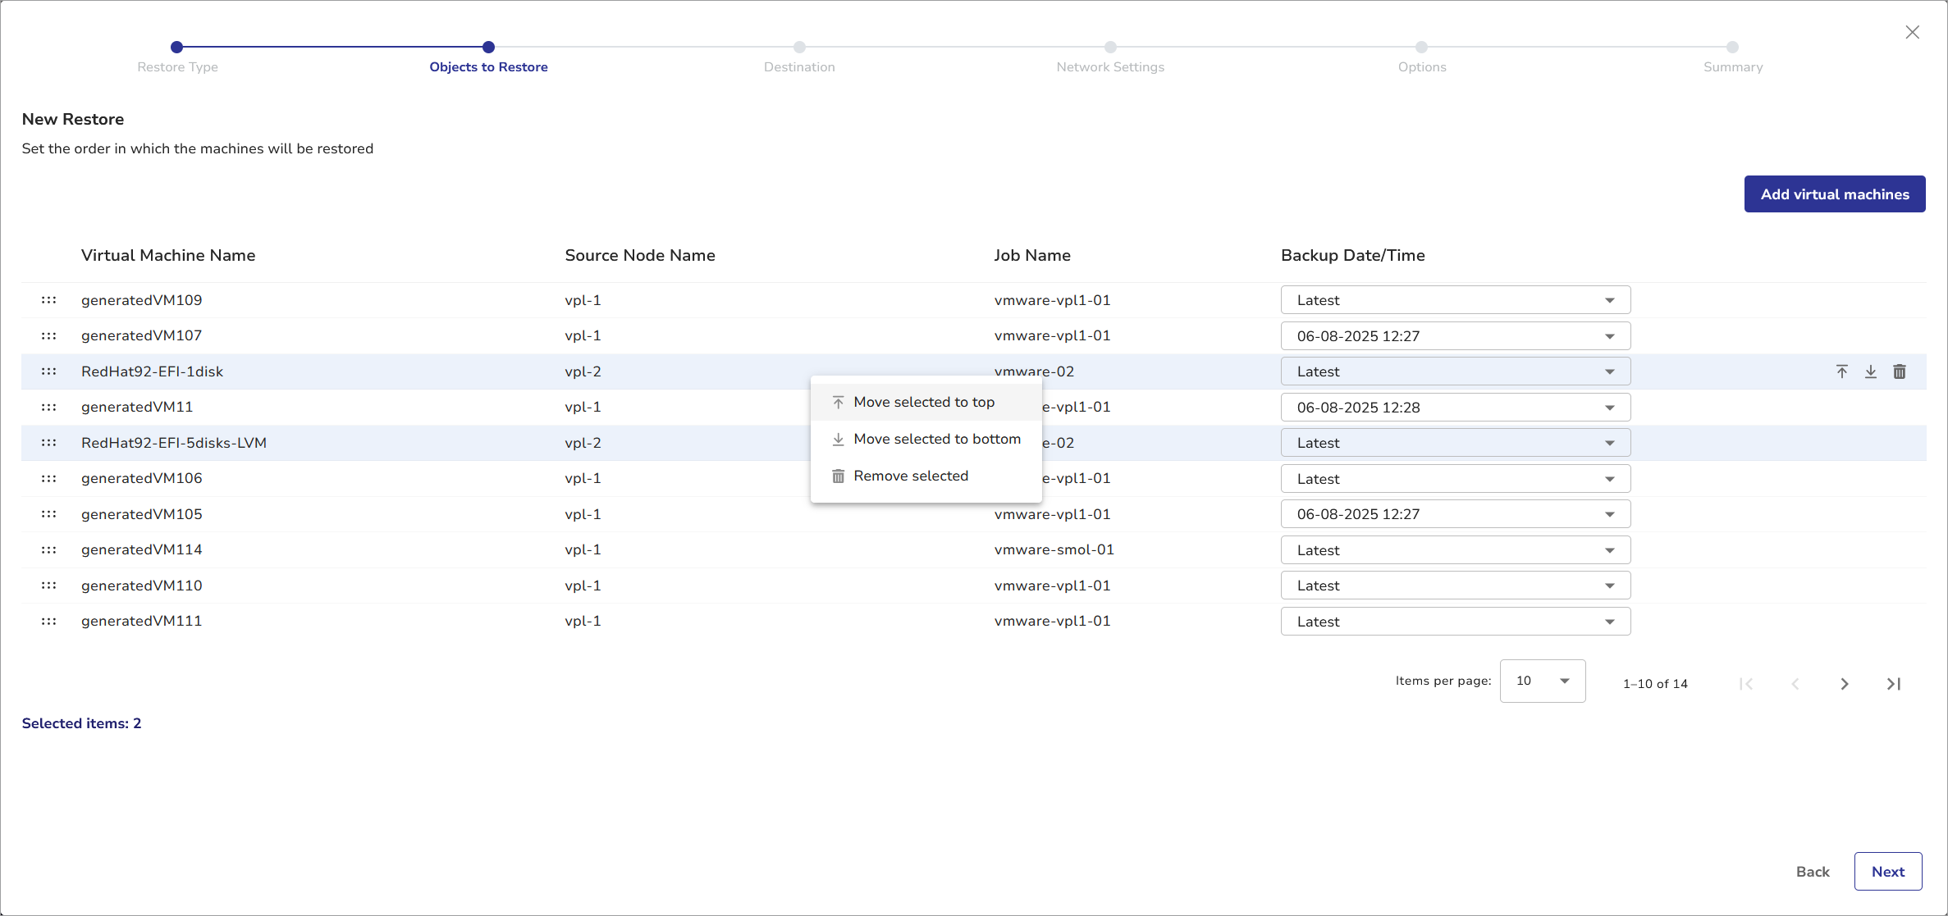Select Remove selected menu entry

point(910,476)
